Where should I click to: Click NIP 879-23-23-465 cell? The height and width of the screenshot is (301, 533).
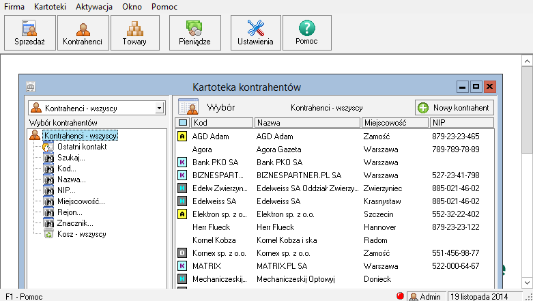coord(455,137)
